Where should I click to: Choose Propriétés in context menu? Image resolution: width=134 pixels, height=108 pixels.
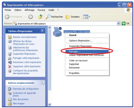coord(87,73)
